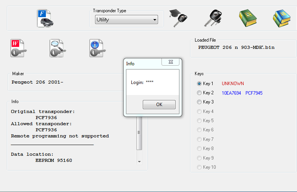Select the Key 10 radio button
The height and width of the screenshot is (192, 297).
point(199,167)
